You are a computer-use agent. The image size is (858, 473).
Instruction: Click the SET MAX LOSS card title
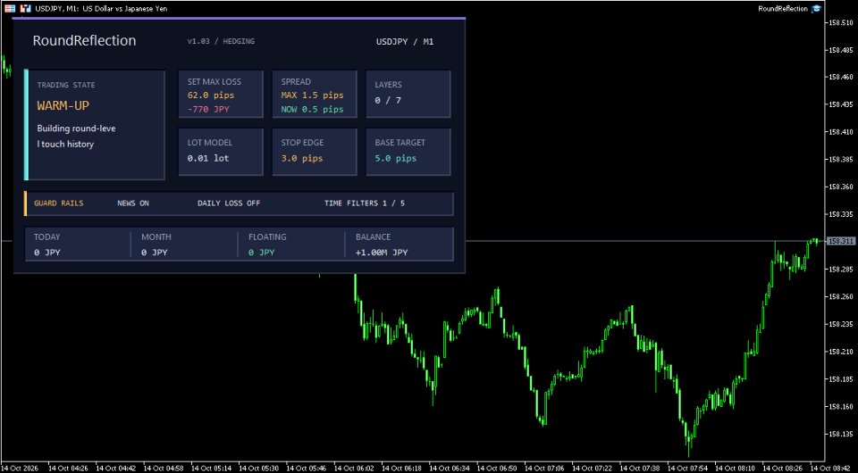click(214, 81)
